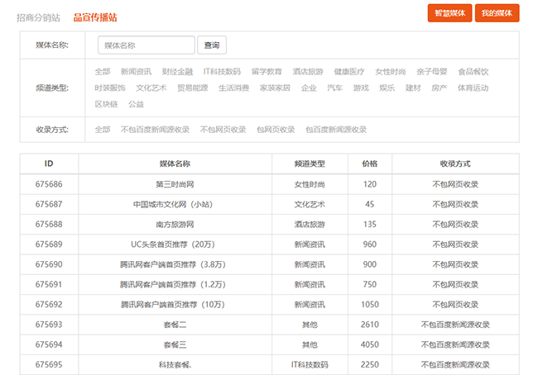Filter channel by 新闻资讯

click(137, 72)
